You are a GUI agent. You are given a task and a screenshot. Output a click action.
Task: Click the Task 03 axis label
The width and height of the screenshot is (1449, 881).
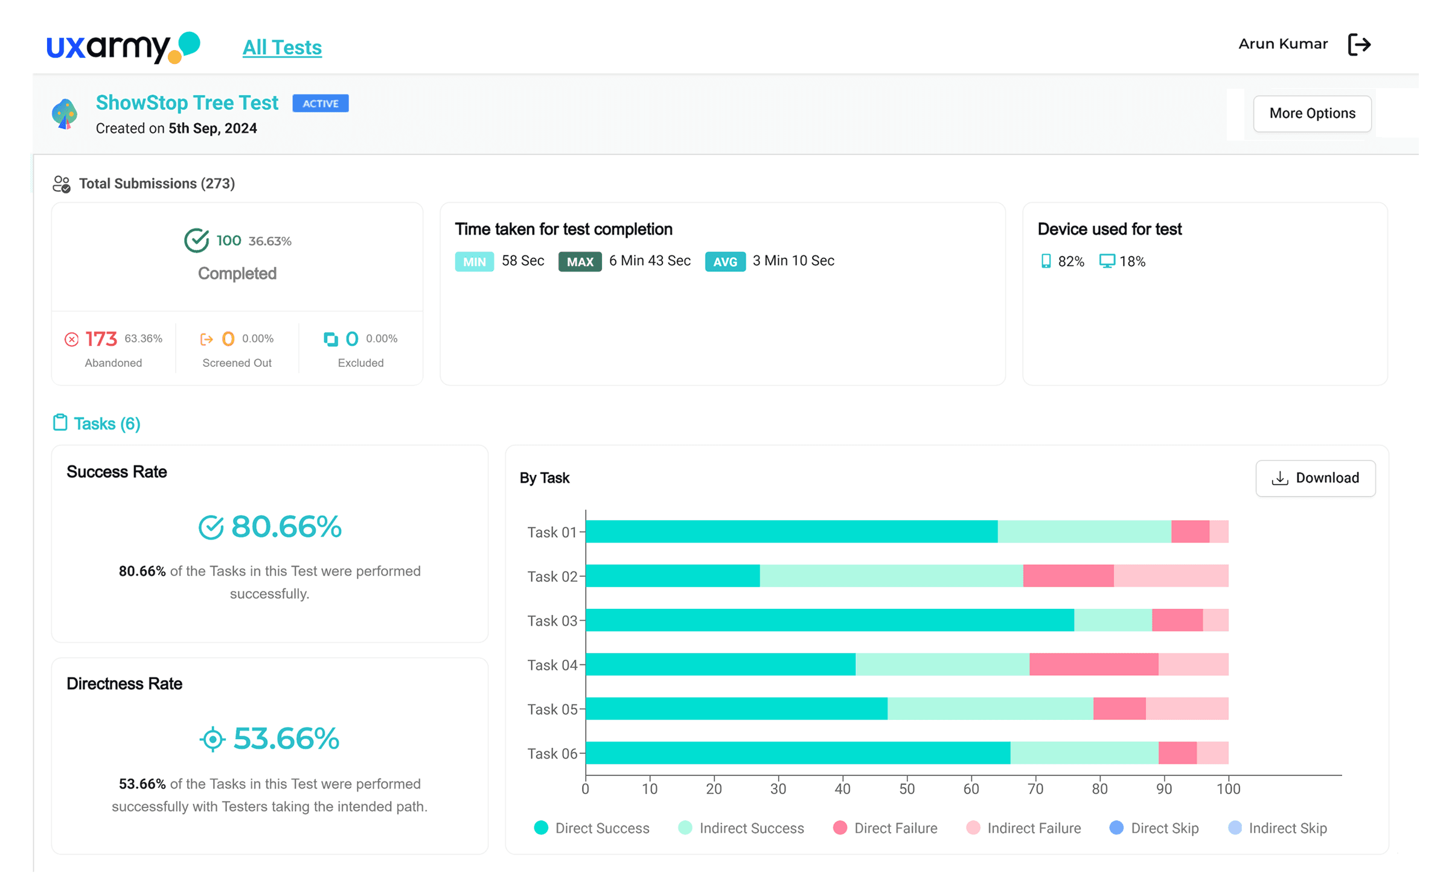click(x=552, y=620)
